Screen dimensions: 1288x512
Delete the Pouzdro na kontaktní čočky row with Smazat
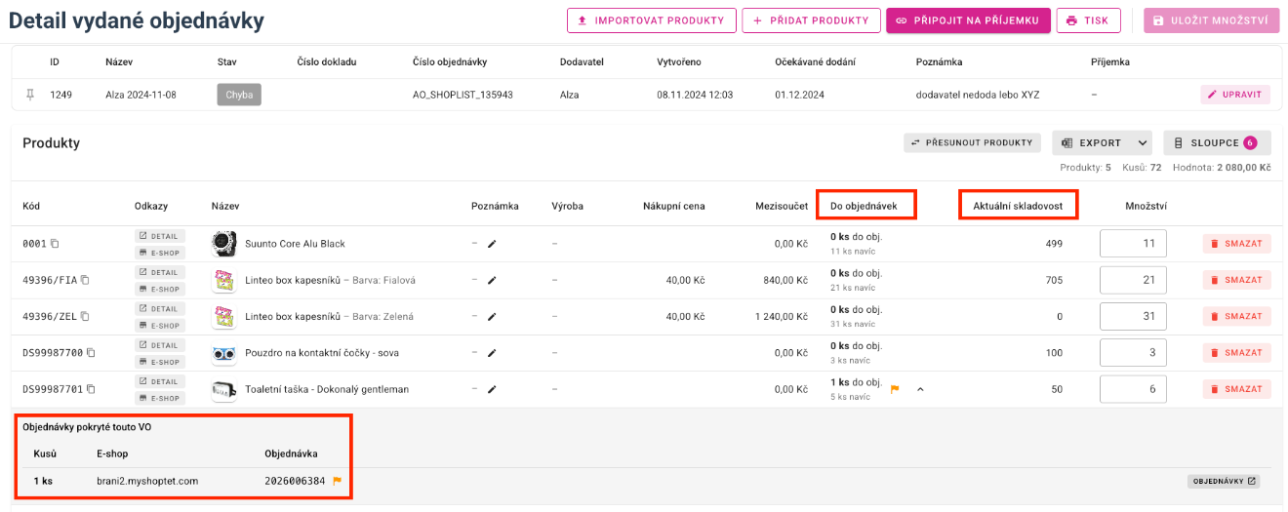tap(1236, 353)
